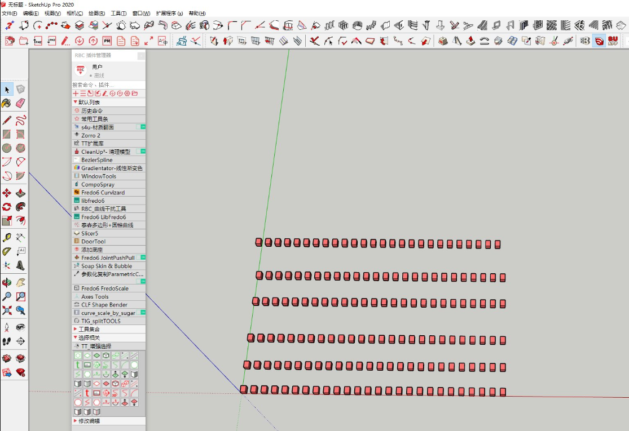Select the Rectangle drawing tool
This screenshot has width=629, height=431.
[7, 134]
